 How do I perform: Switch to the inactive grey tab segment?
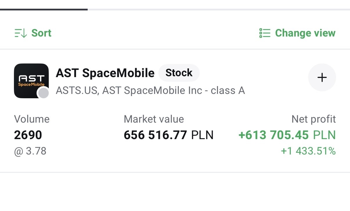[218, 10]
